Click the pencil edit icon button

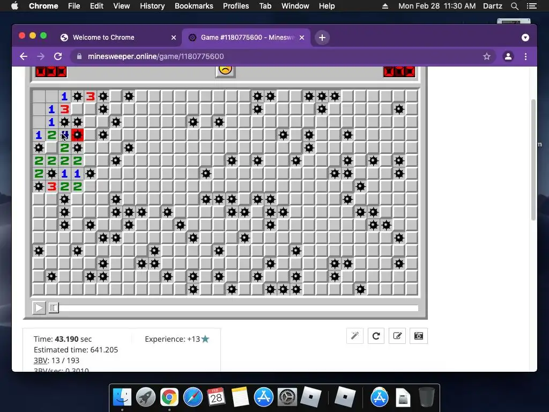click(x=397, y=336)
